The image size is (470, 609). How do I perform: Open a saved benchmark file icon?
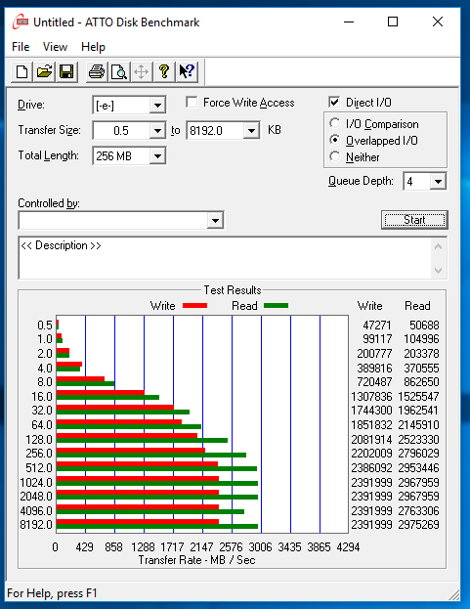pyautogui.click(x=44, y=72)
